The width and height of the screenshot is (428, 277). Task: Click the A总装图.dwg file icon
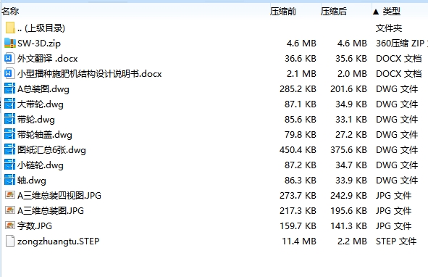pos(10,89)
